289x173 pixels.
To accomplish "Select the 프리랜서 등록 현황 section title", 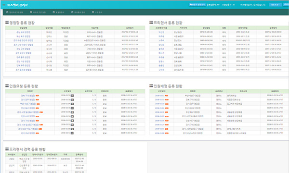I will 168,23.
